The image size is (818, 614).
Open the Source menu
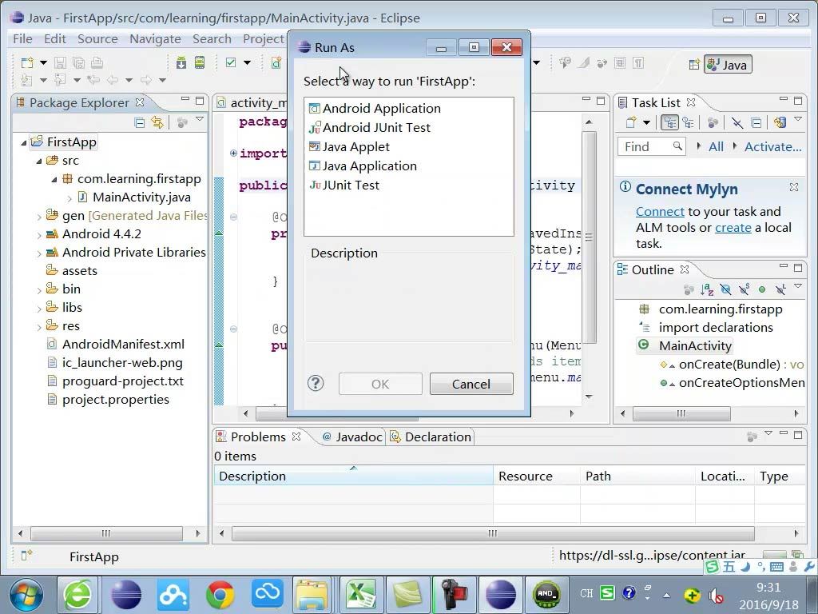pyautogui.click(x=97, y=39)
